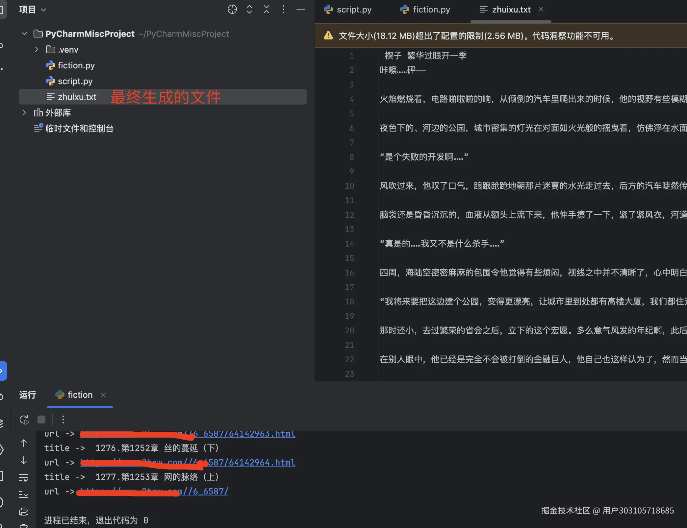The height and width of the screenshot is (528, 687).
Task: Click line number 1 in gutter
Action: coord(352,56)
